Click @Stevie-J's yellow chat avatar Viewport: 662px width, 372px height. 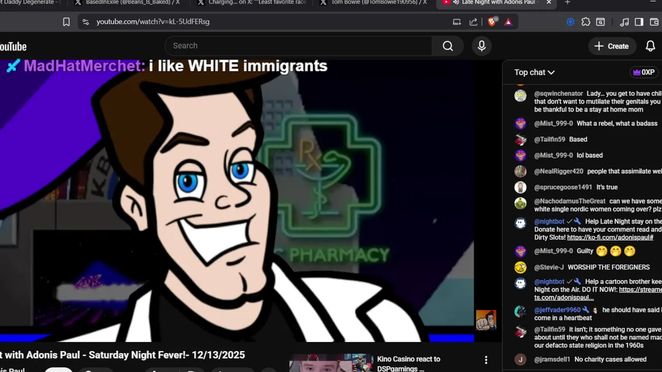520,267
